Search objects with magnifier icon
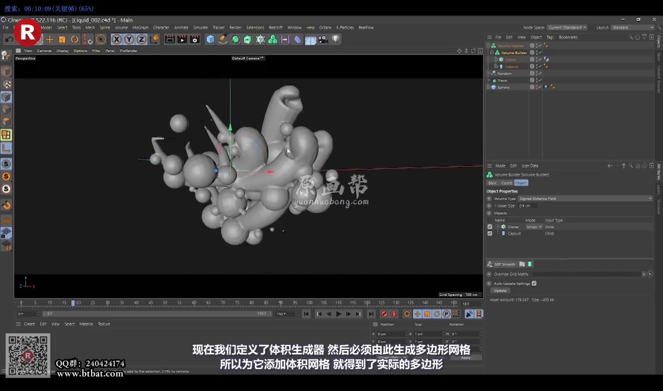Image resolution: width=663 pixels, height=391 pixels. coord(631,37)
